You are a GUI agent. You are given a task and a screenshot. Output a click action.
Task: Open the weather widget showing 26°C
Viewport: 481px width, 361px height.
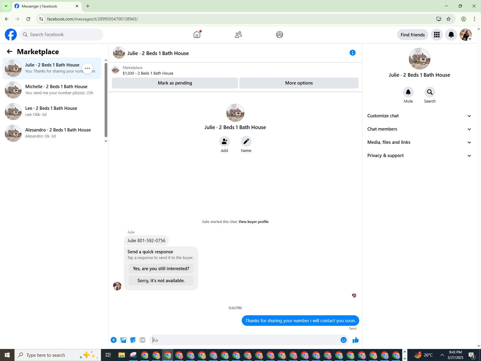click(423, 355)
